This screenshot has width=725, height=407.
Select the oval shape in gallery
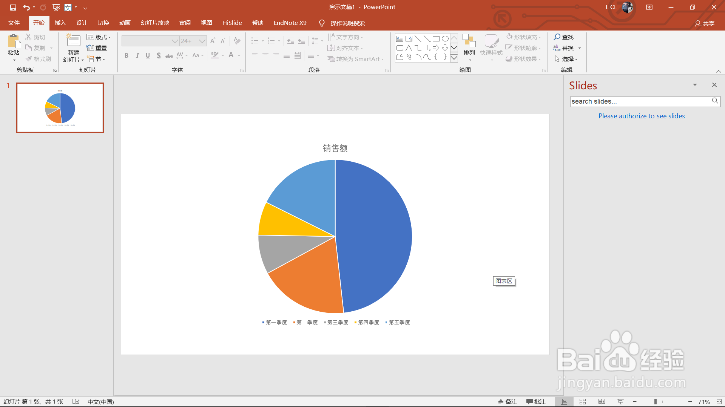tap(445, 38)
